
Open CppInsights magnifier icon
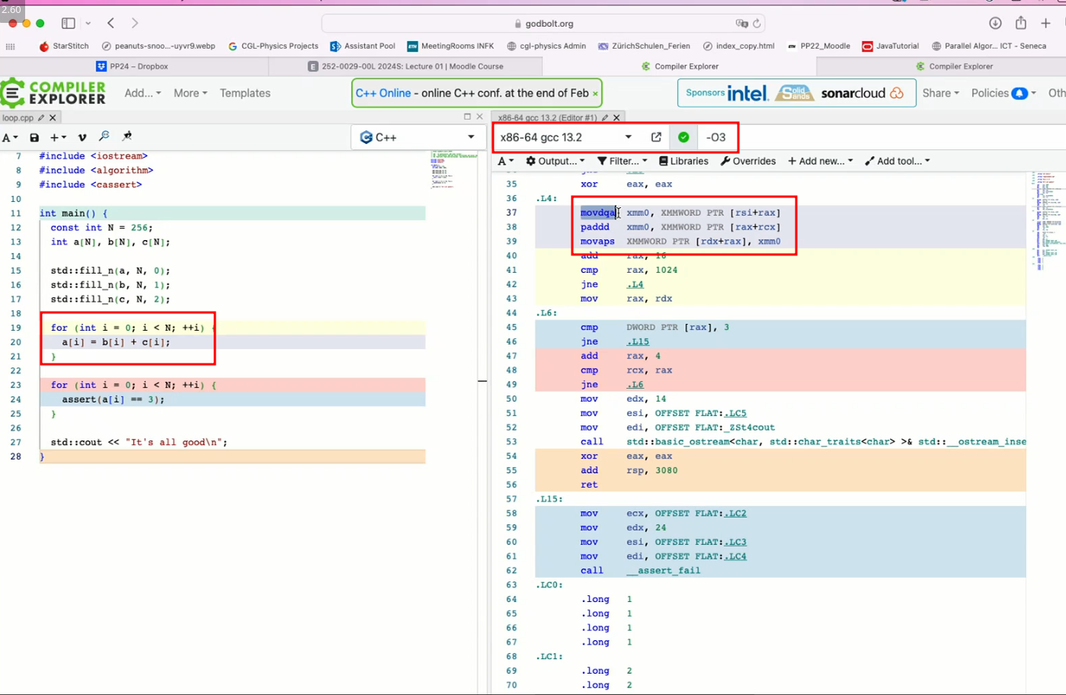[x=104, y=136]
